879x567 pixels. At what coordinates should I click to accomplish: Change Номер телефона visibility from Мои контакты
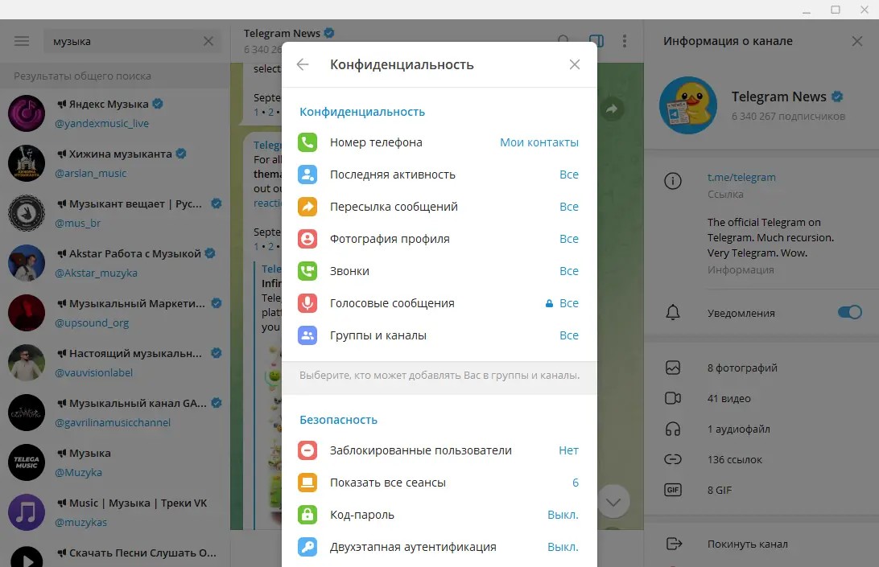tap(539, 142)
